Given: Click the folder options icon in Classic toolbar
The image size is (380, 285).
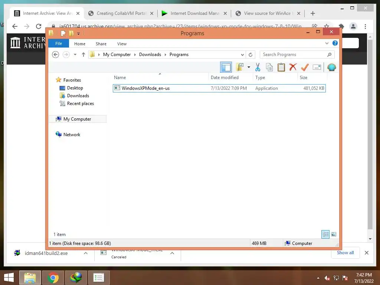Looking at the screenshot, I should [x=239, y=67].
